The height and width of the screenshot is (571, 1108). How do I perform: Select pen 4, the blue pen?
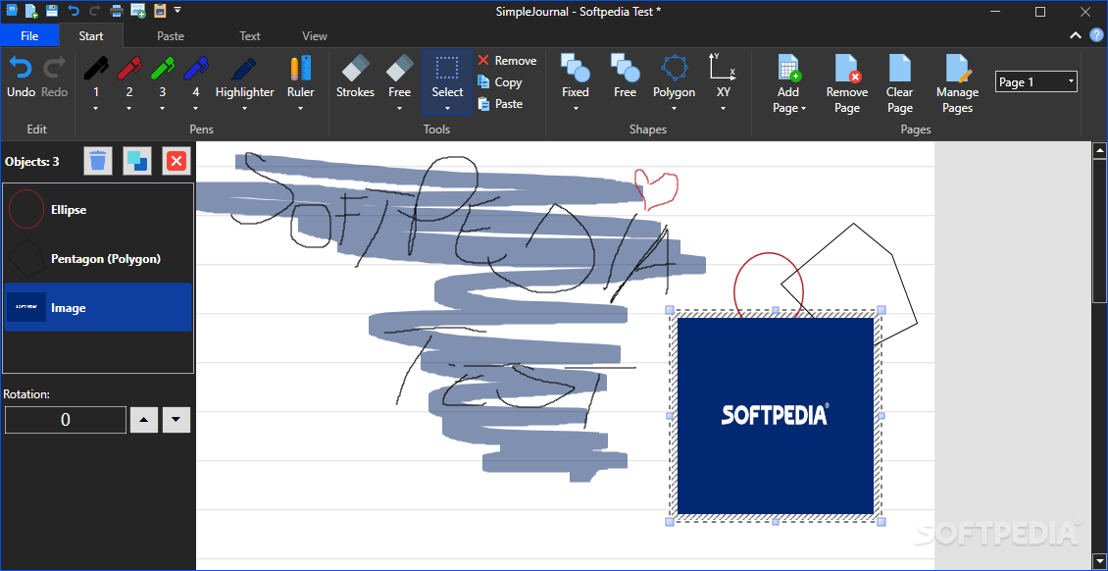coord(196,77)
